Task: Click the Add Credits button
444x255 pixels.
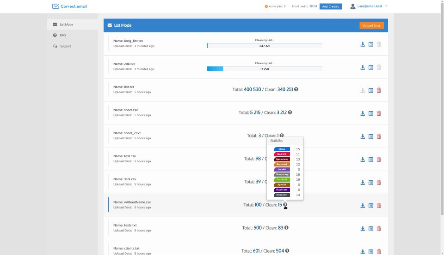Action: tap(330, 6)
